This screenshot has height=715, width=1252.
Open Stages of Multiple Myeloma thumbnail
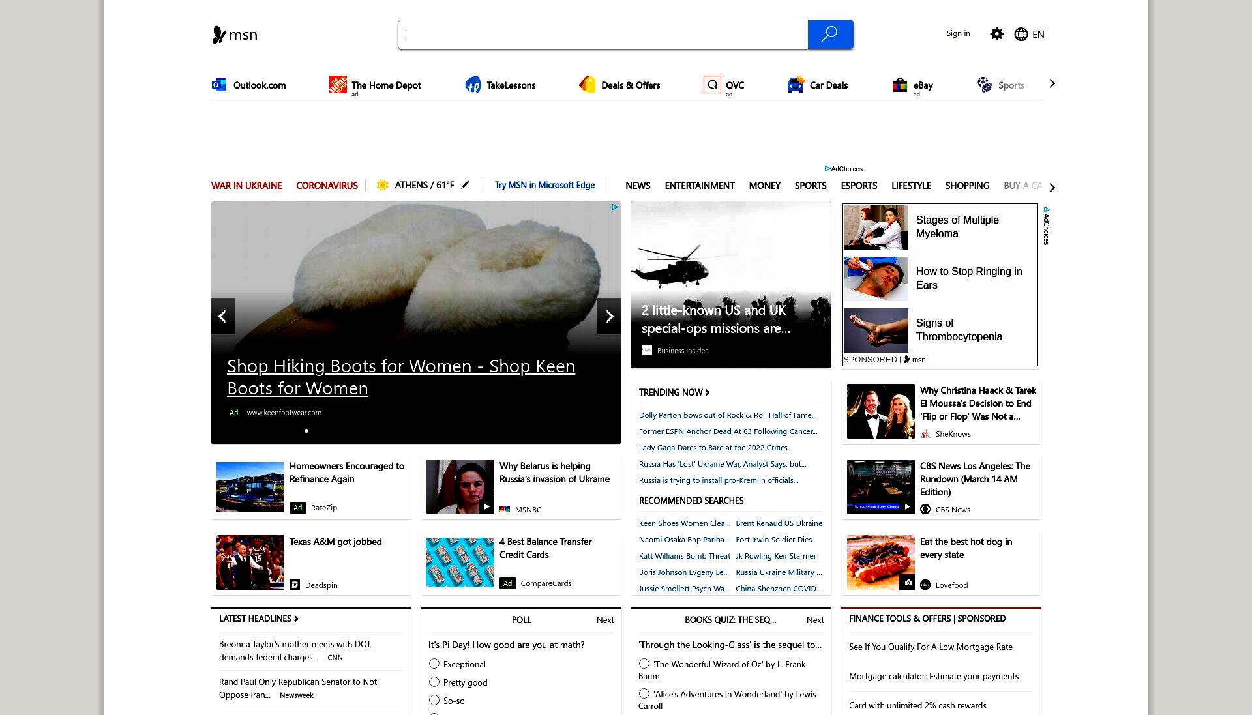click(876, 227)
